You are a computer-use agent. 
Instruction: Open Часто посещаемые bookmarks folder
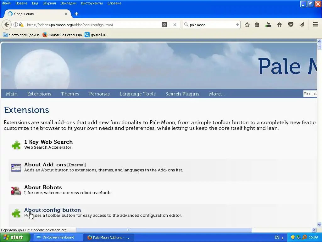tap(21, 35)
